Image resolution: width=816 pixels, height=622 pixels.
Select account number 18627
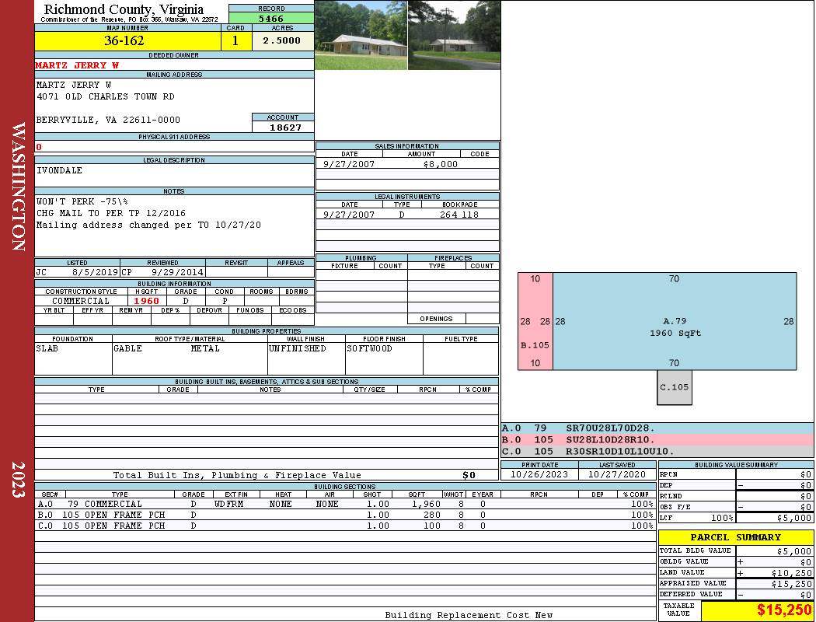tap(285, 127)
